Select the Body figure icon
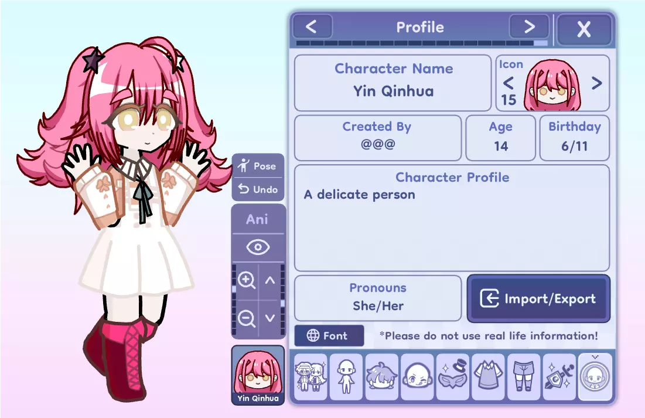 (346, 377)
